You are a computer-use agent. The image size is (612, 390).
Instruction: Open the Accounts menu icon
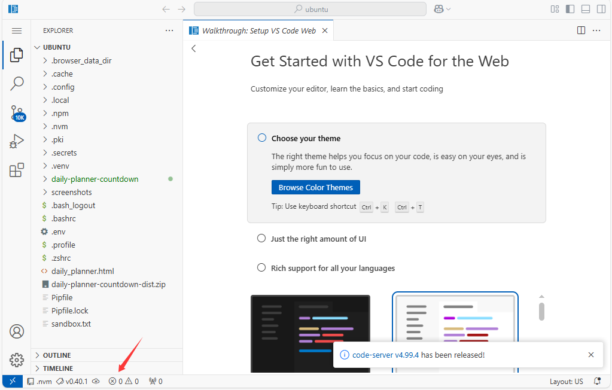[x=17, y=331]
